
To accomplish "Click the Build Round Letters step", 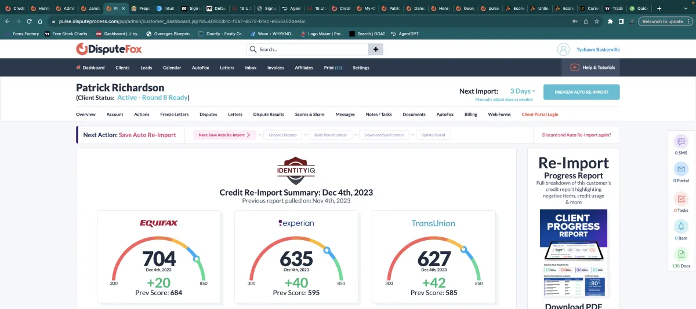I will tap(331, 135).
